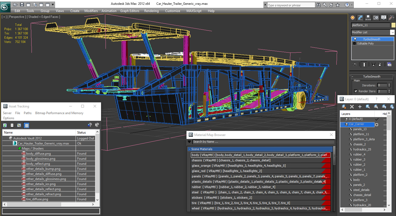This screenshot has height=216, width=396.
Task: Click Highlight Selected Objects' Layers icon
Action: pyautogui.click(x=376, y=107)
